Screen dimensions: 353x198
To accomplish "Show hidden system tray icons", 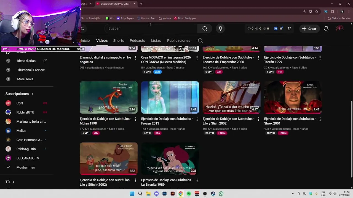I will tap(293, 194).
